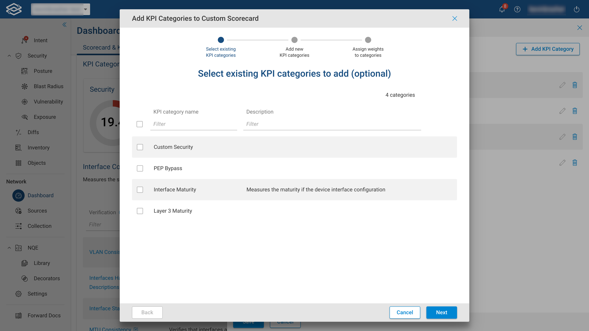This screenshot has width=589, height=331.
Task: Collapse the left navigation sidebar
Action: coord(64,25)
